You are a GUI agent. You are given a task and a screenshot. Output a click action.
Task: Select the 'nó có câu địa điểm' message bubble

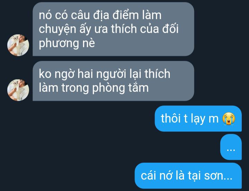pos(113,29)
